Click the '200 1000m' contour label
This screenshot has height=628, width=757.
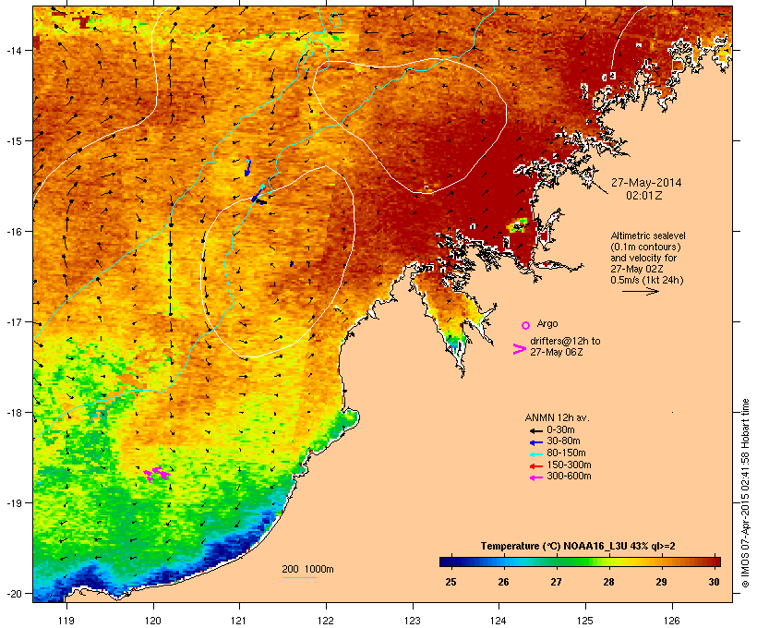(307, 569)
